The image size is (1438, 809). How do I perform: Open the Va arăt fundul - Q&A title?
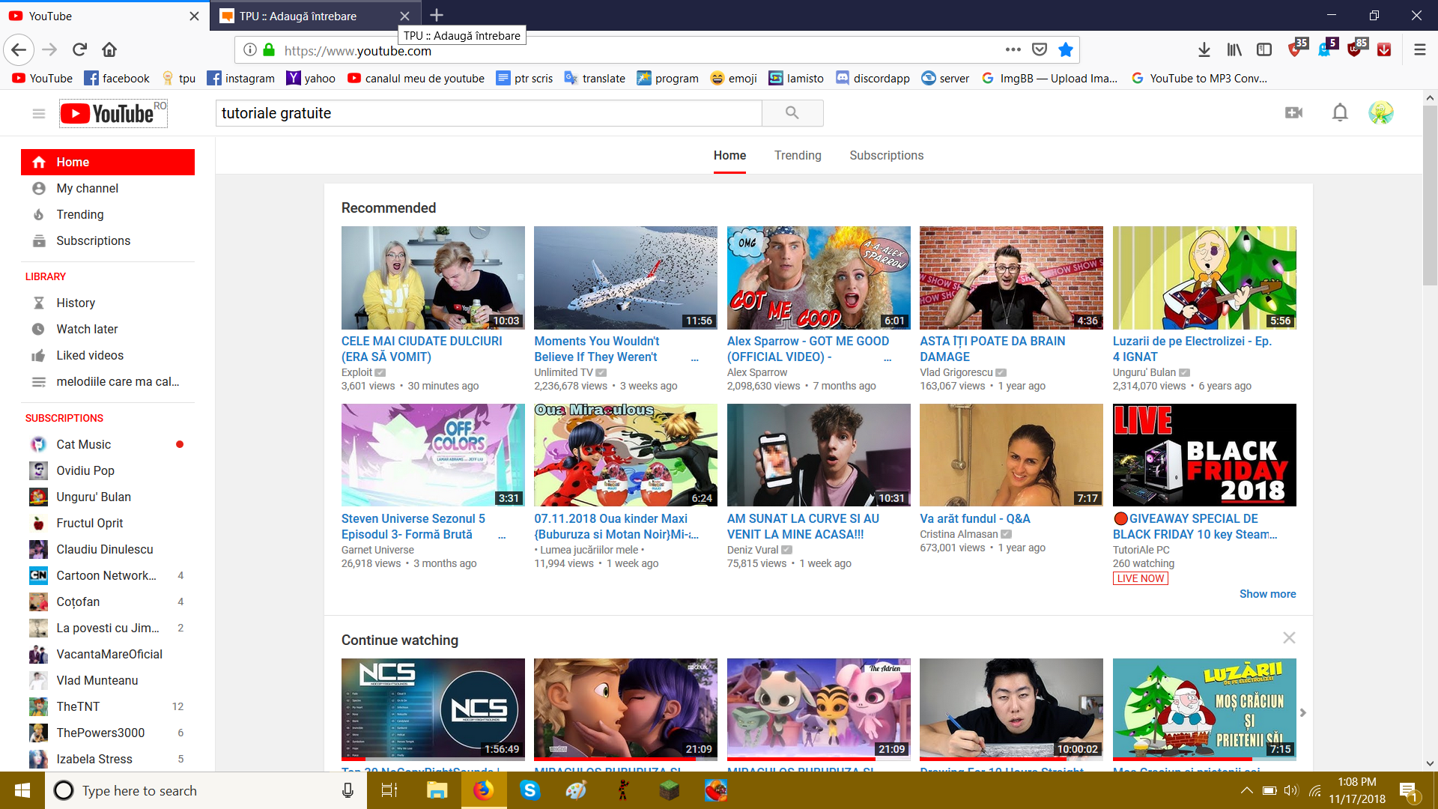click(974, 518)
